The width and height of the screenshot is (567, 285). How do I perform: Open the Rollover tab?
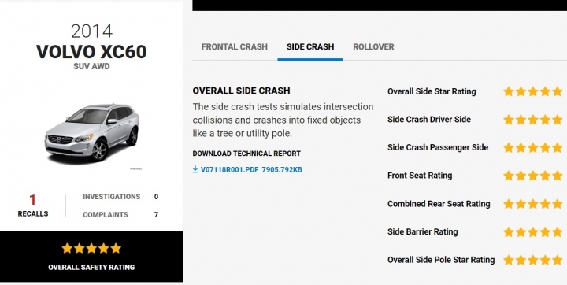coord(373,47)
